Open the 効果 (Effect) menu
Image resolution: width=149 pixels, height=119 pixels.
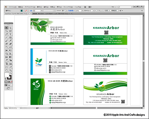53,7
